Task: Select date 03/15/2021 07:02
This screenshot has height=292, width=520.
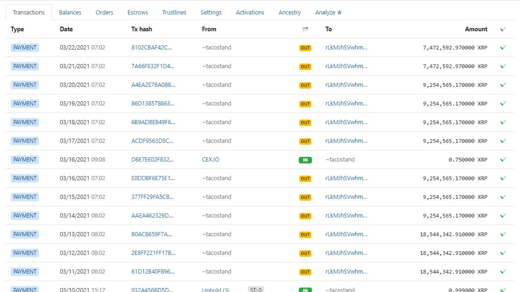Action: (83, 197)
